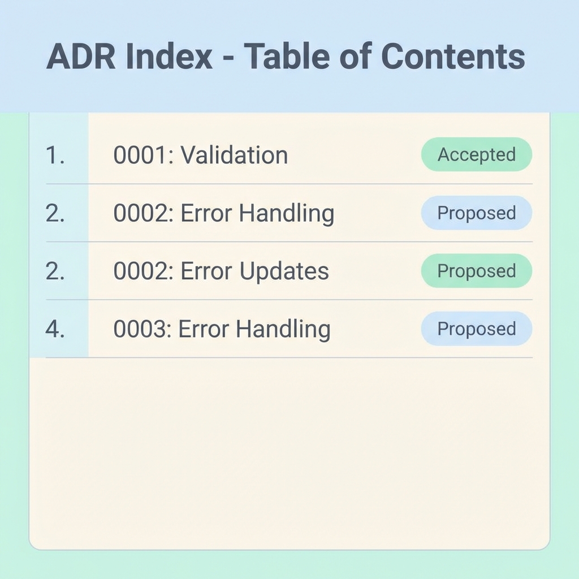Select row number 2. beside 0002: Error Handling

coord(55,213)
